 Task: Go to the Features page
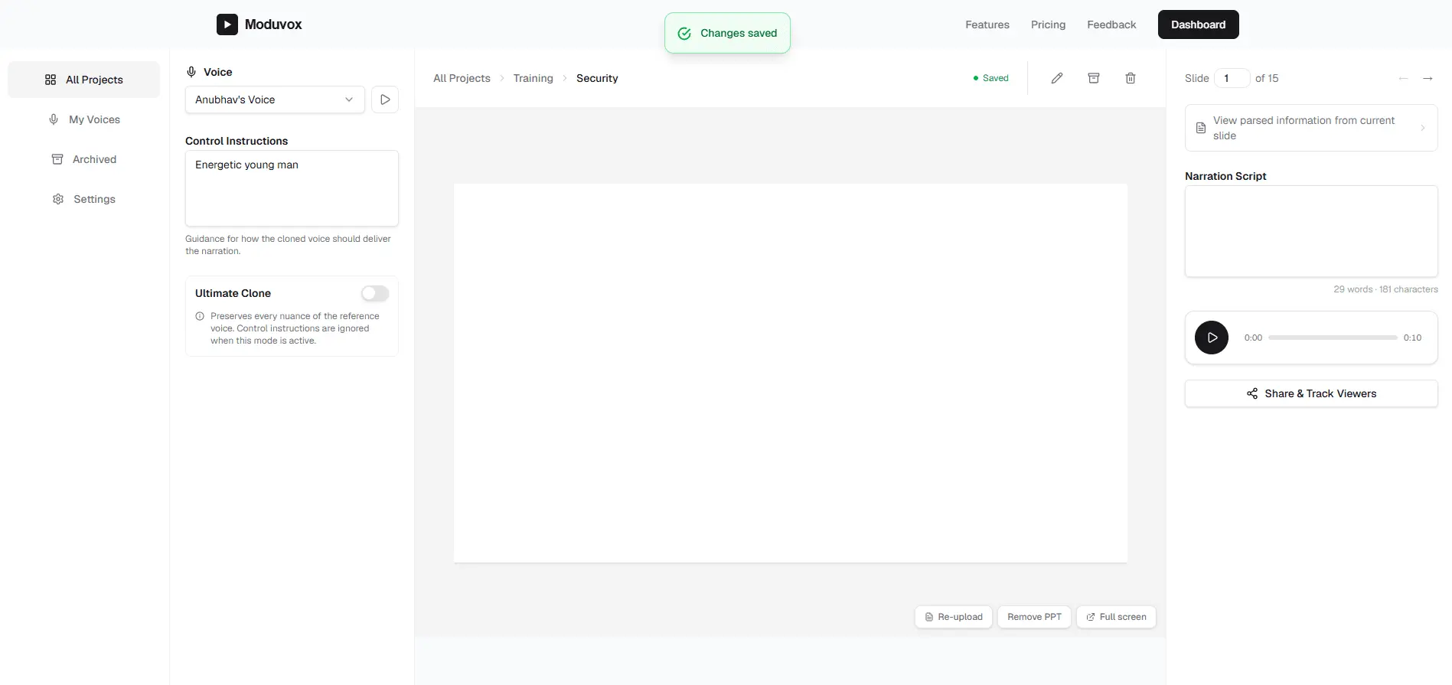pyautogui.click(x=987, y=24)
